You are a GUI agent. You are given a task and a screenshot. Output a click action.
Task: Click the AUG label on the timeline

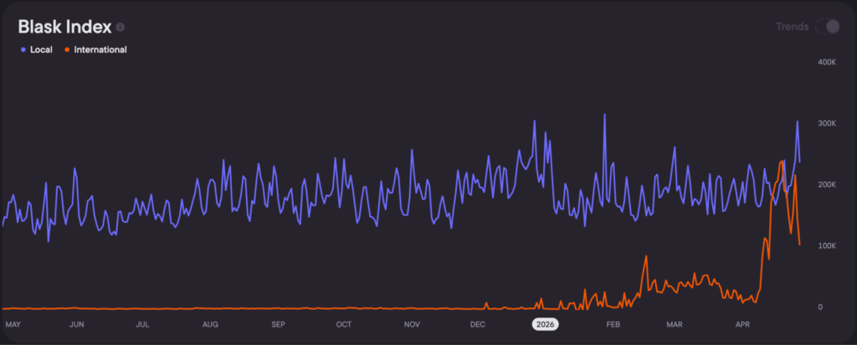[x=210, y=324]
